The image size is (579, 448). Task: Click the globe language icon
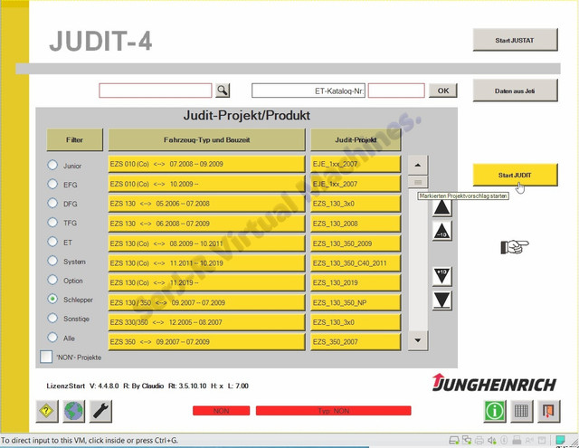(74, 411)
